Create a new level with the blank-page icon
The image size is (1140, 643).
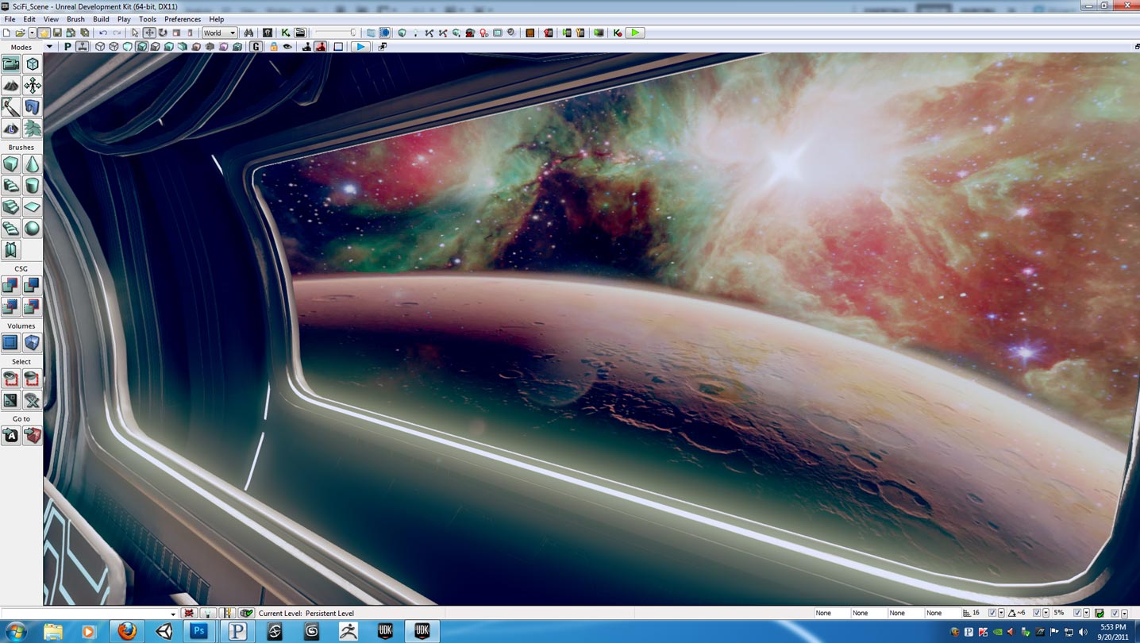click(7, 33)
